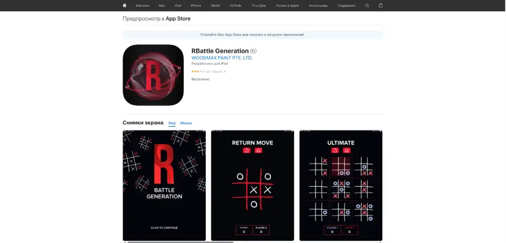Click the Бесплатно price label

point(200,79)
